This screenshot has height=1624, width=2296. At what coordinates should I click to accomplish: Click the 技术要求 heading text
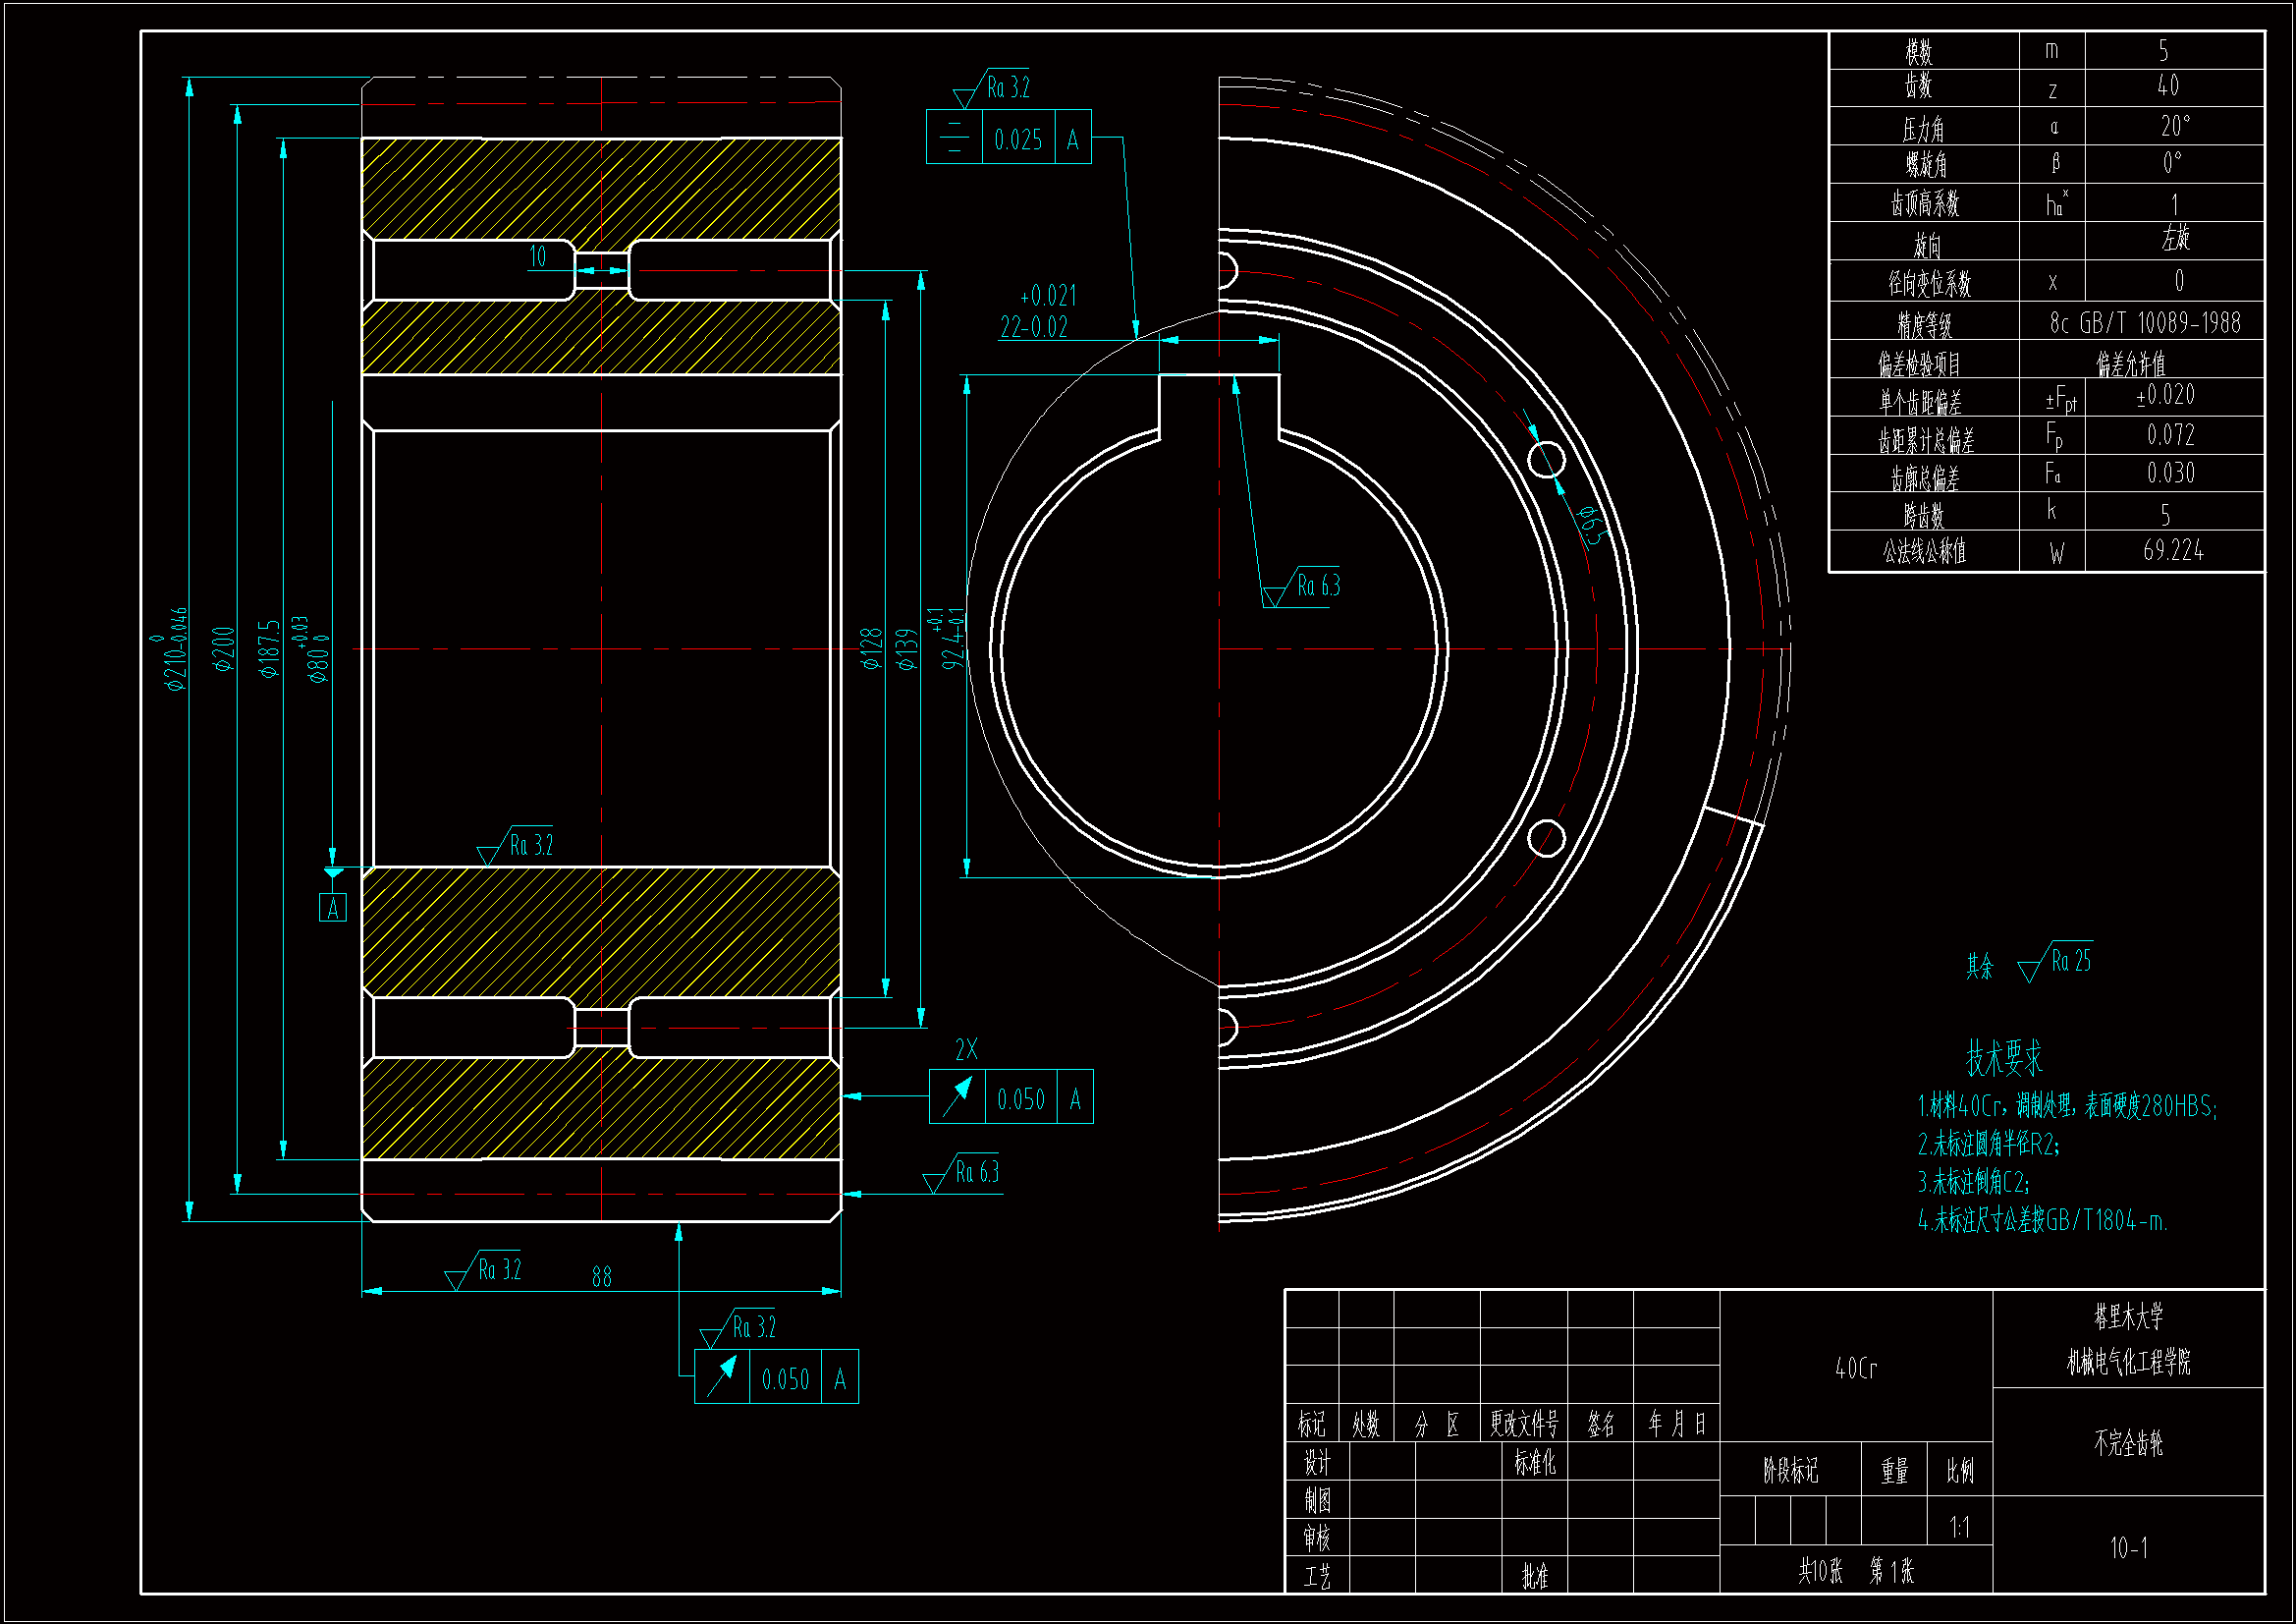click(2003, 1057)
